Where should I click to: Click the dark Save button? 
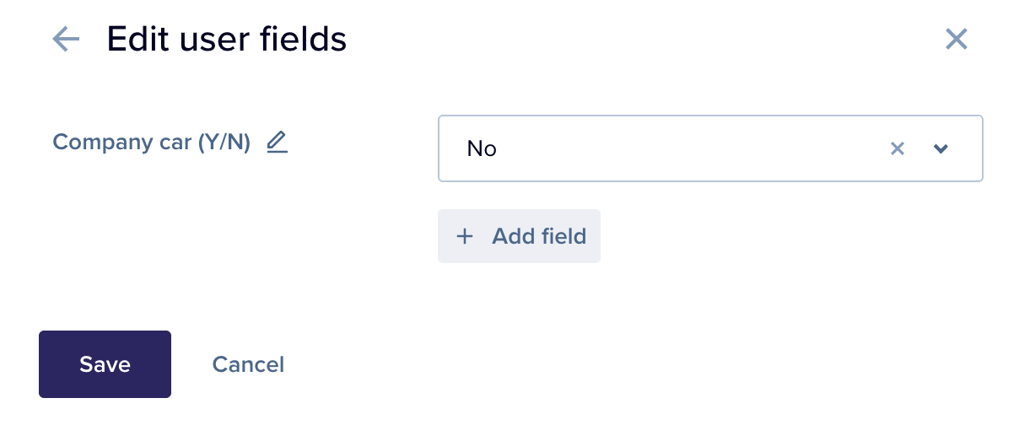coord(105,364)
